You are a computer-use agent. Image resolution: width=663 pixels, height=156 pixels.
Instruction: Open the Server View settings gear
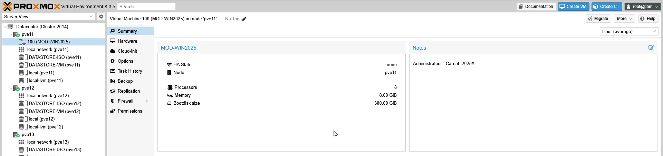point(101,17)
